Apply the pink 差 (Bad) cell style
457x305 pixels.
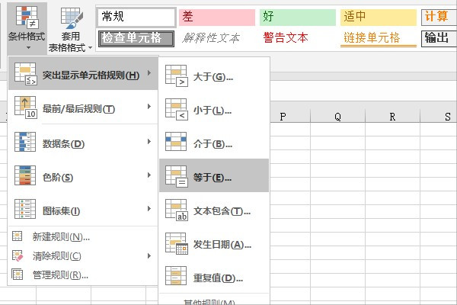[216, 17]
